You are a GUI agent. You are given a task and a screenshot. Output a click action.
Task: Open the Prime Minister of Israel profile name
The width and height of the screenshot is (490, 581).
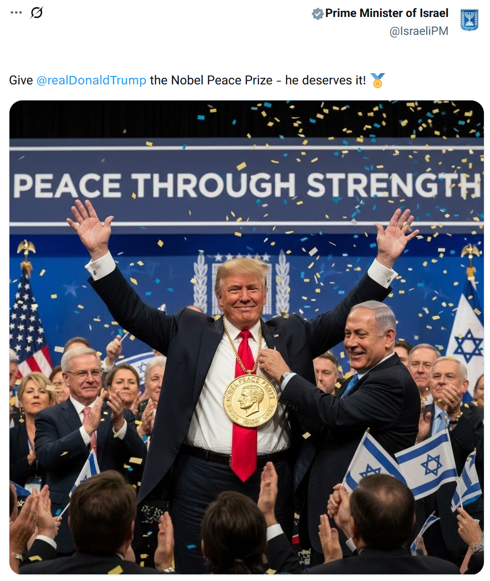point(387,13)
